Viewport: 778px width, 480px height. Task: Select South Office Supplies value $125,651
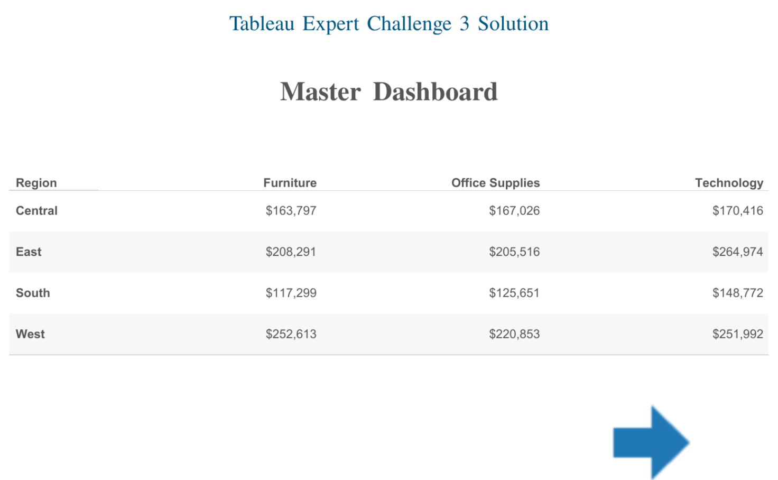(x=514, y=293)
